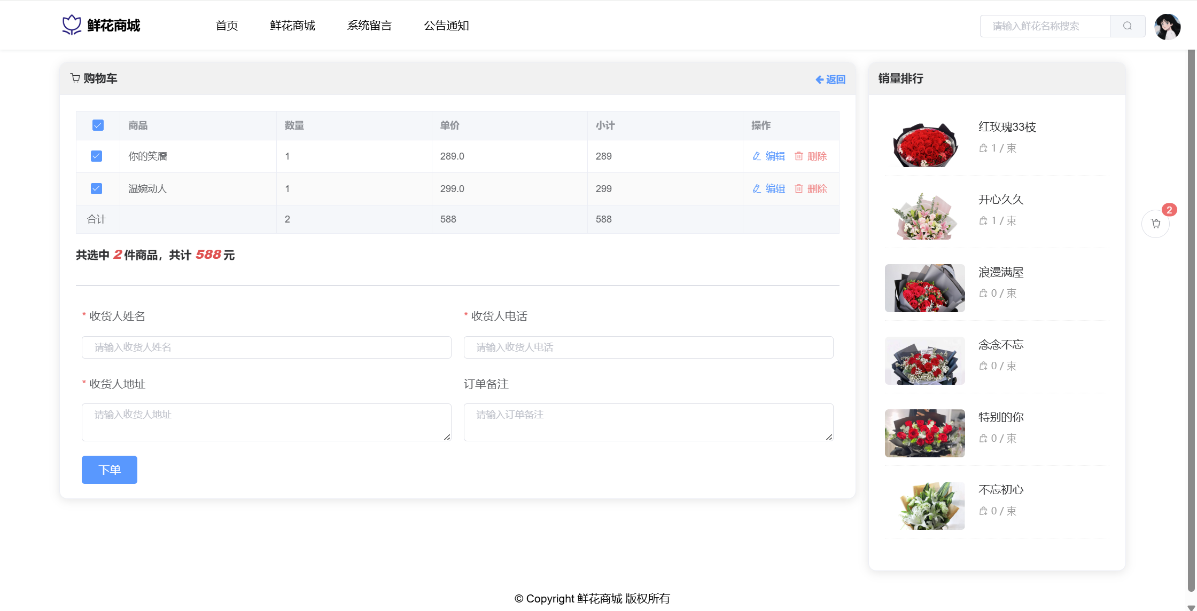The width and height of the screenshot is (1197, 611).
Task: Open the user avatar in header
Action: point(1167,26)
